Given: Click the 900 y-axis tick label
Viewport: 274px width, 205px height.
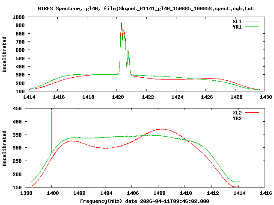Looking at the screenshot, I should pos(20,25).
